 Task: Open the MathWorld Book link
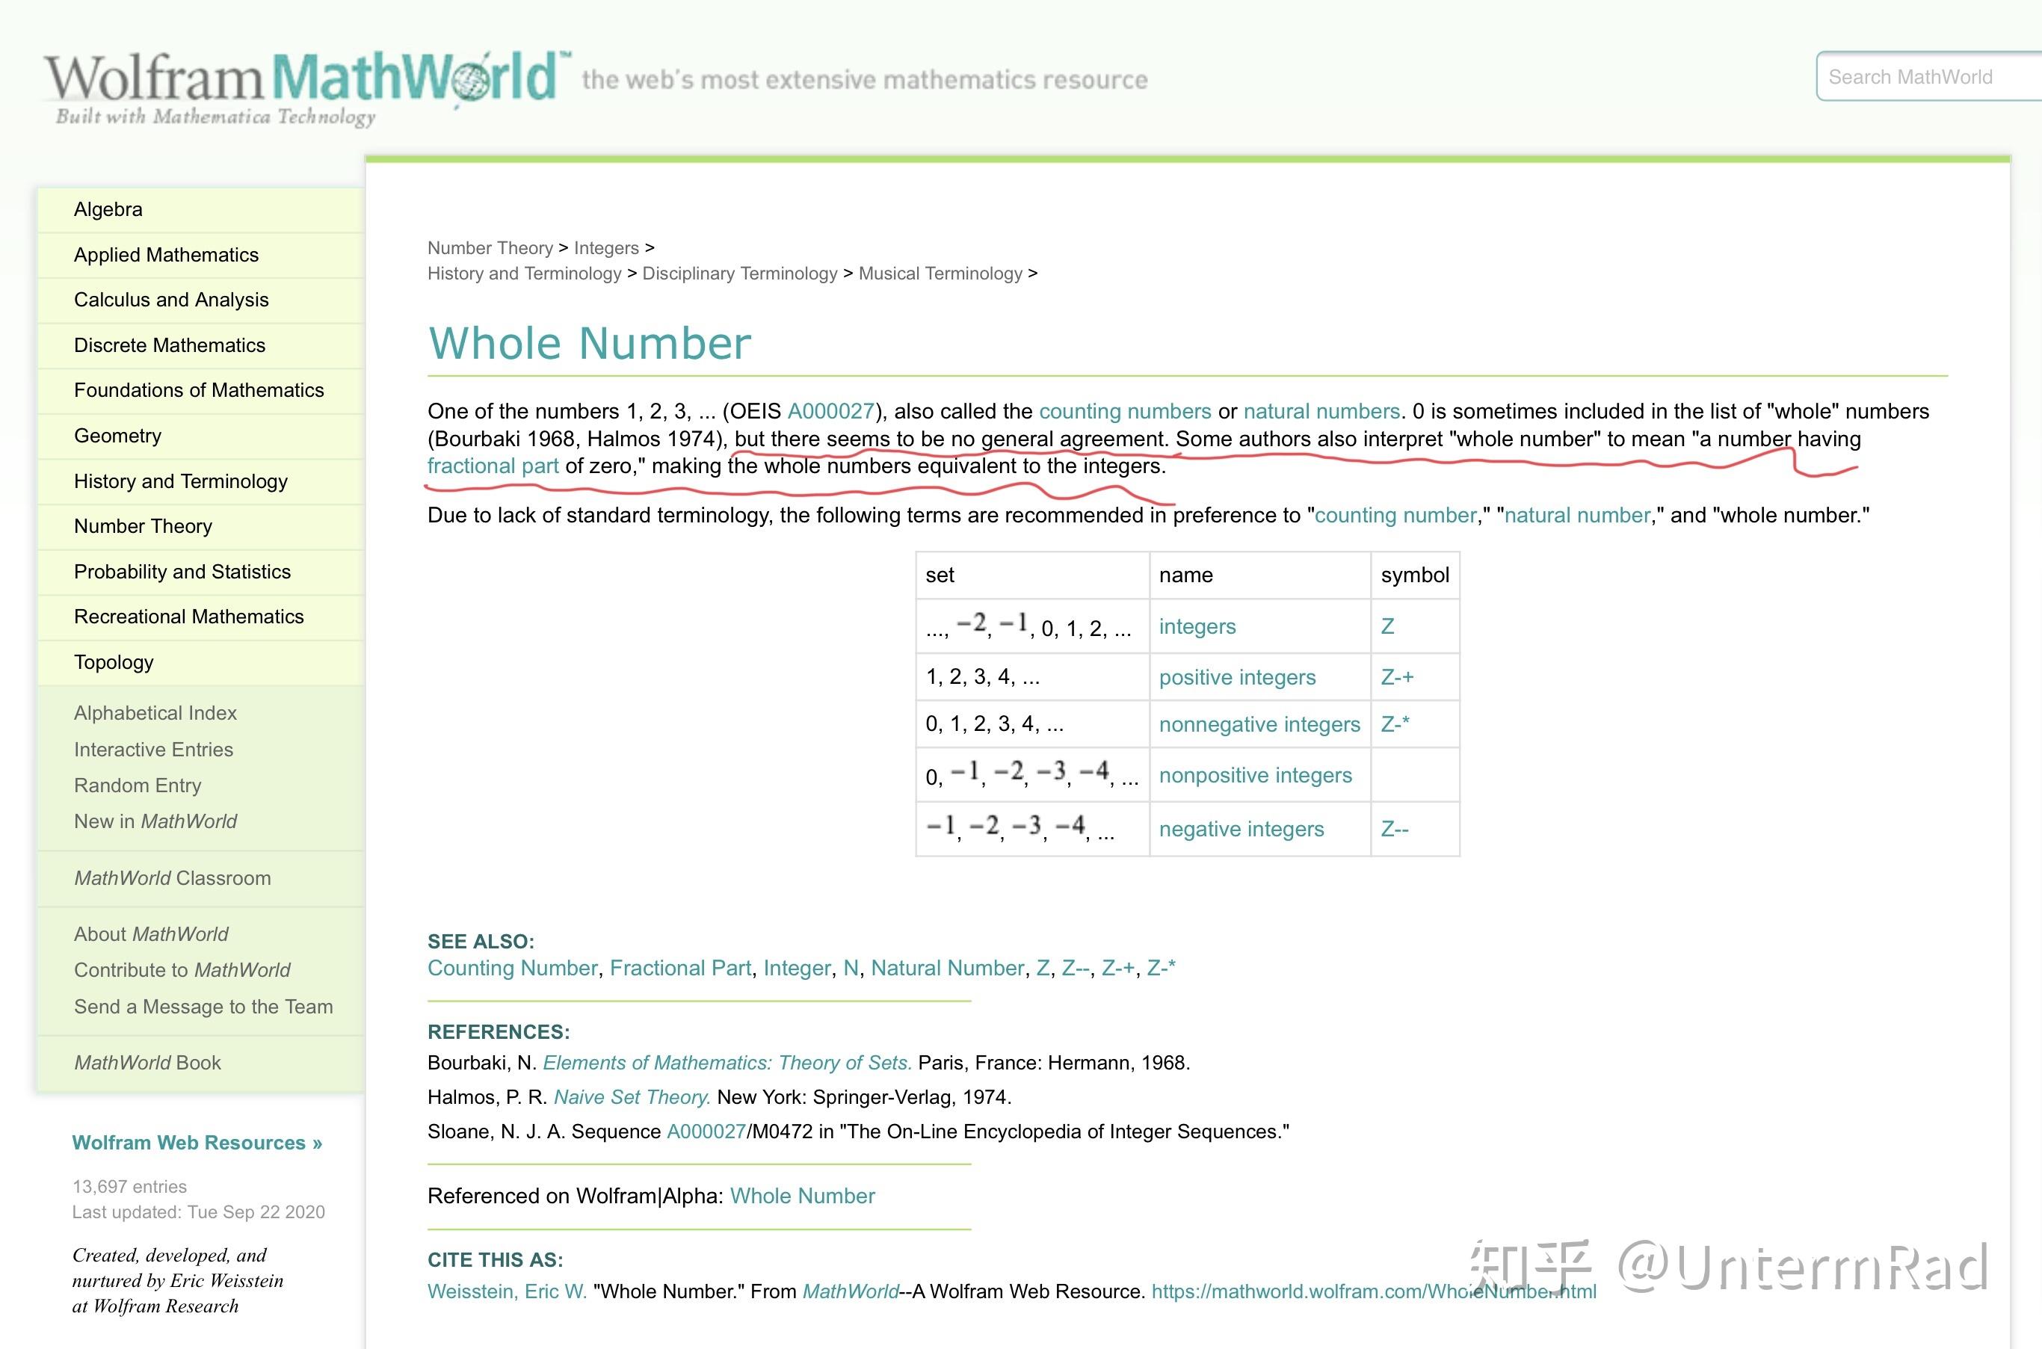coord(147,1063)
